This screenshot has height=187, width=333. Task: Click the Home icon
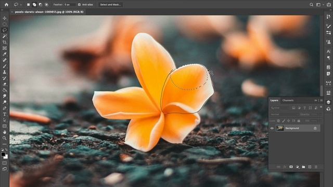(x=6, y=5)
